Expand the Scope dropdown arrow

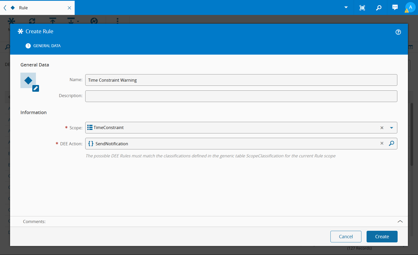click(x=391, y=128)
